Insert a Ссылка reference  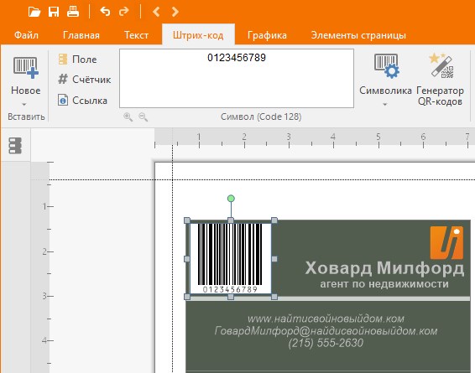coord(82,100)
